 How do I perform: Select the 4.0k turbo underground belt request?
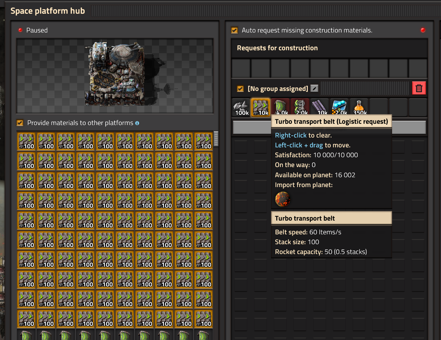coord(281,106)
